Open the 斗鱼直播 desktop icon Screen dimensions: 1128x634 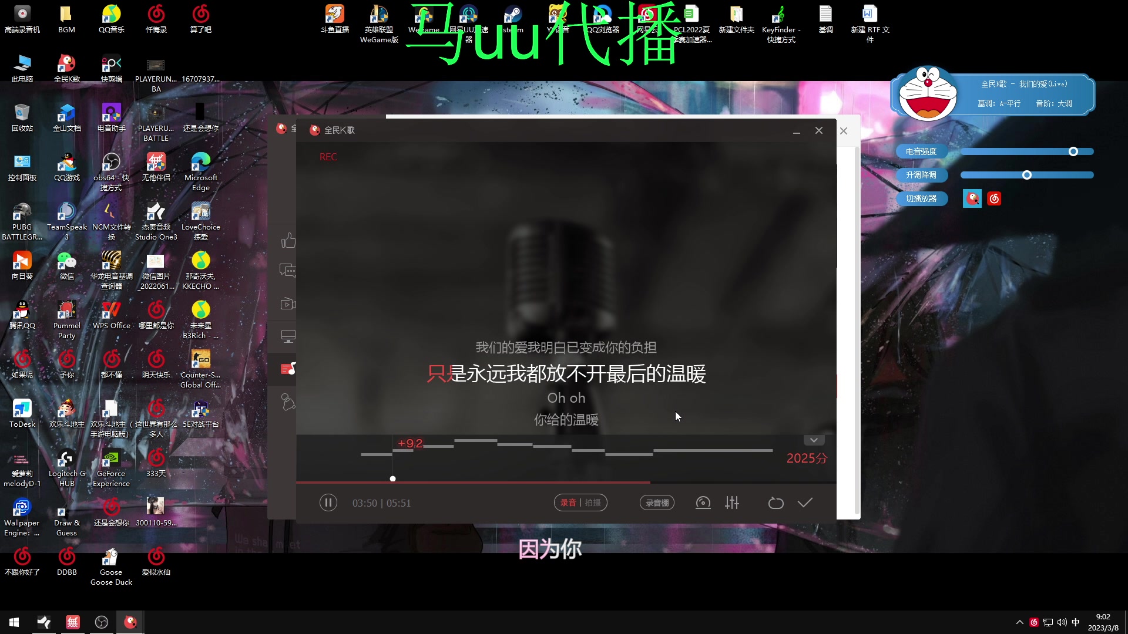[x=334, y=19]
